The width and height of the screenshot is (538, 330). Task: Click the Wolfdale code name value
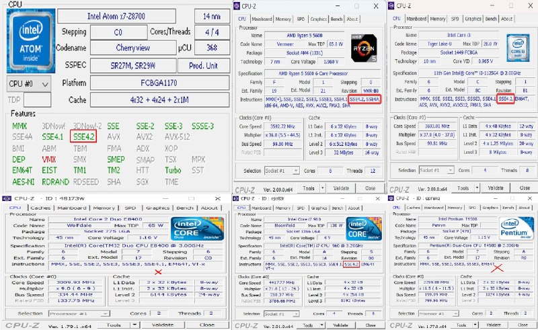coord(79,225)
